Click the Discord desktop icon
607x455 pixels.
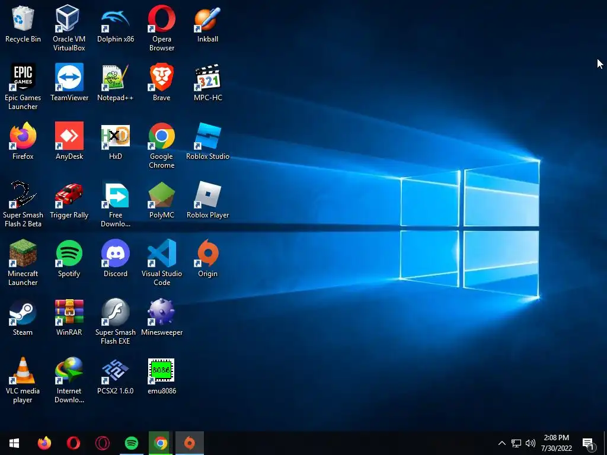[116, 258]
